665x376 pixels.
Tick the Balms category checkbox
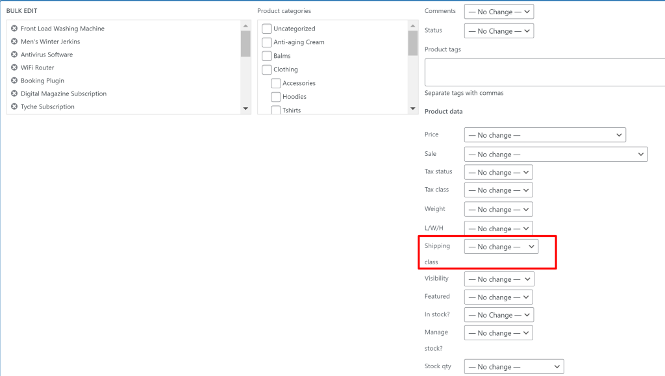(267, 56)
